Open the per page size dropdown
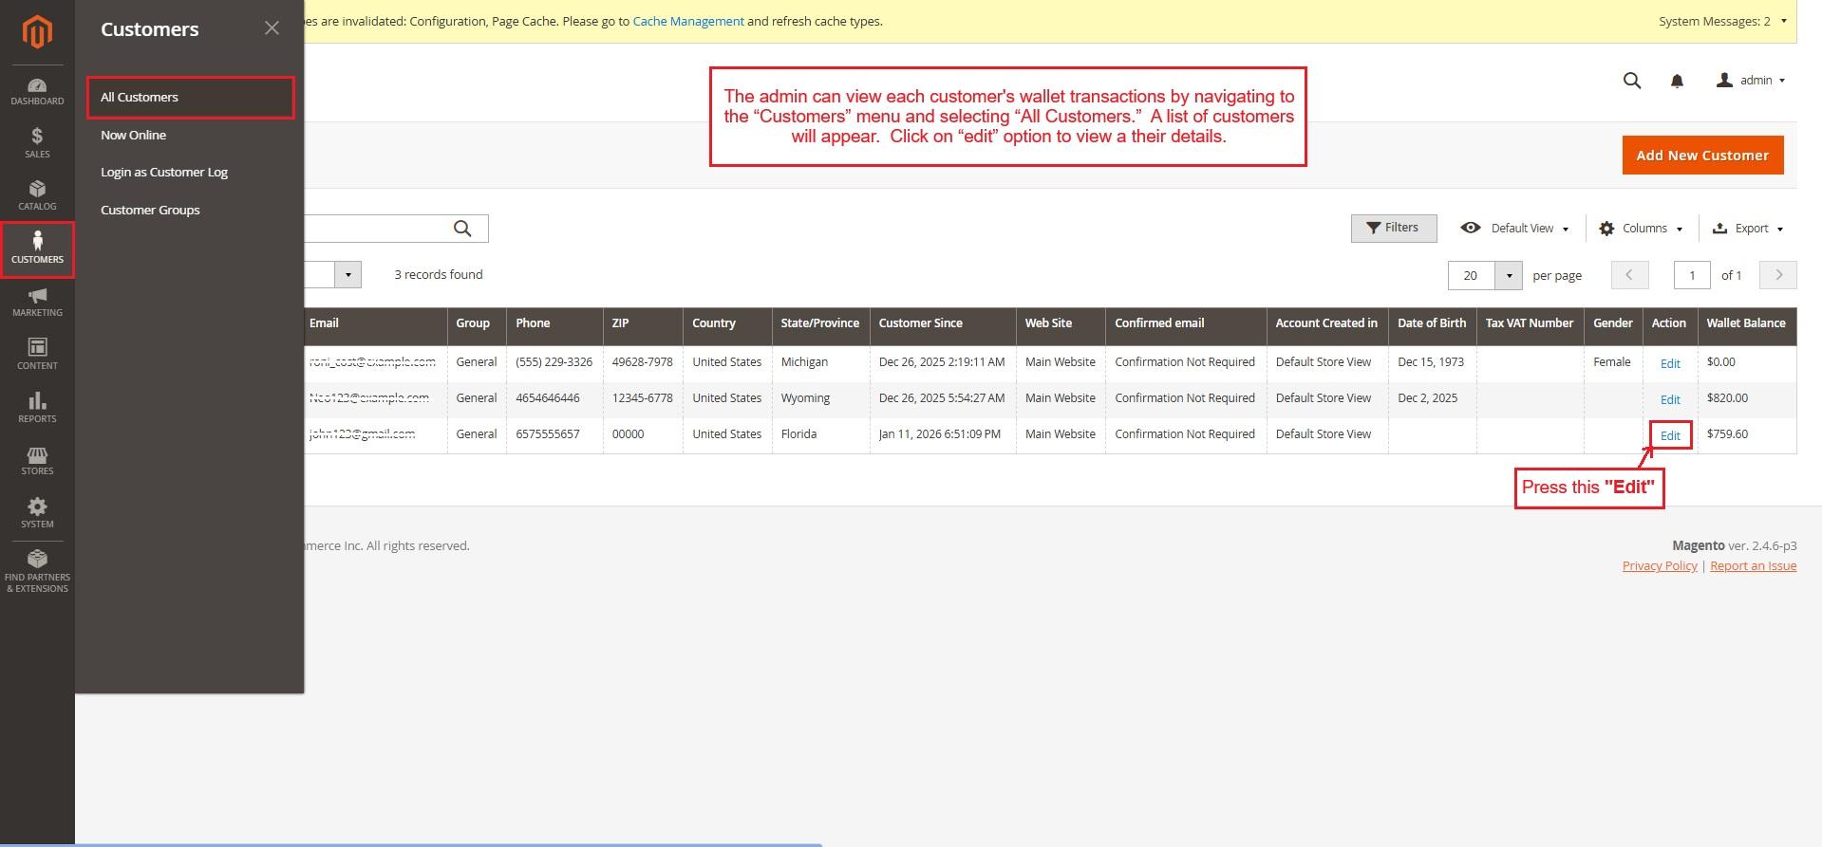Screen dimensions: 1822x847 tap(1509, 276)
